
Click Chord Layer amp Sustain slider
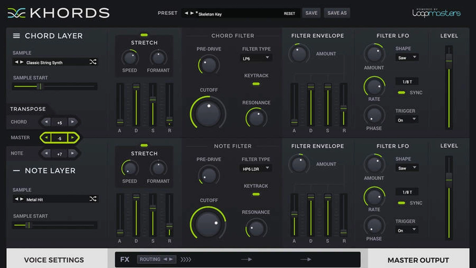coord(153,104)
